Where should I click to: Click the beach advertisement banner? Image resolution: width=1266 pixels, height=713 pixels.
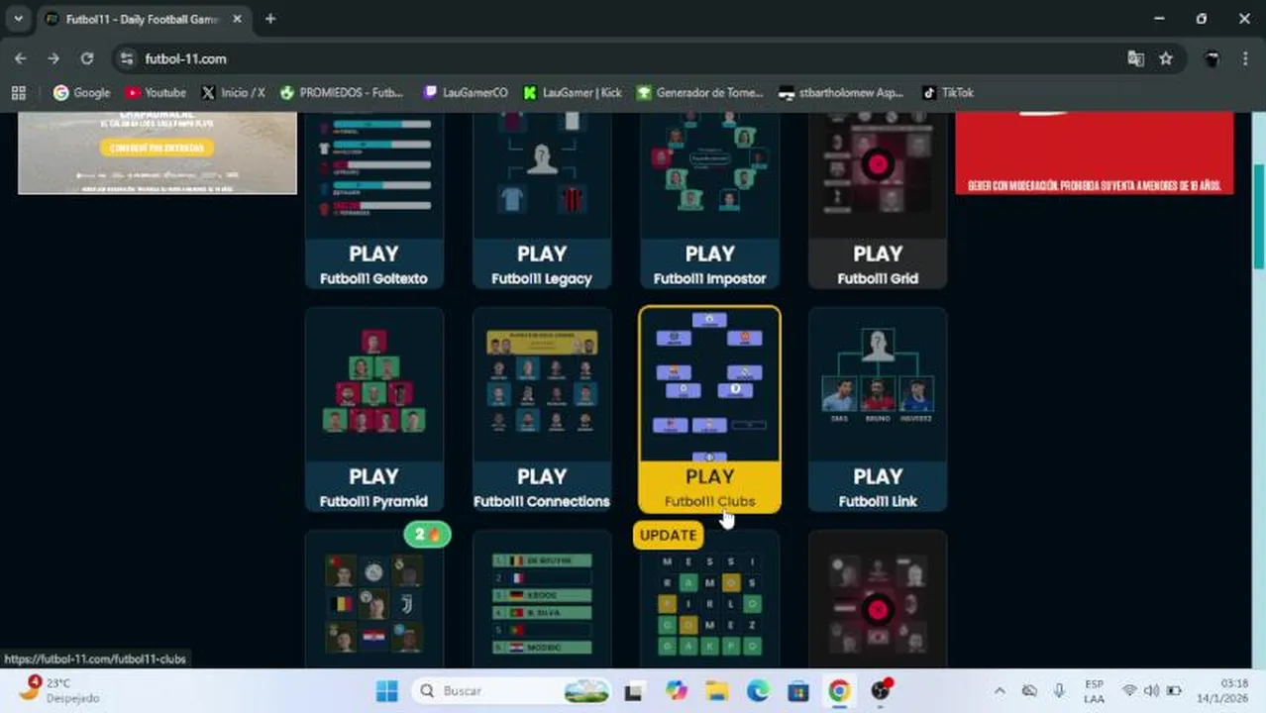pos(158,153)
